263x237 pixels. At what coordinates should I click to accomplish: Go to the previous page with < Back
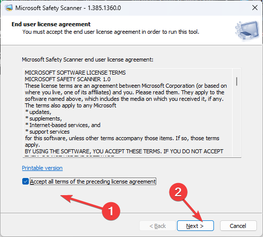(157, 226)
